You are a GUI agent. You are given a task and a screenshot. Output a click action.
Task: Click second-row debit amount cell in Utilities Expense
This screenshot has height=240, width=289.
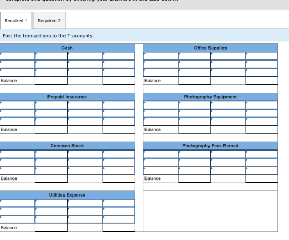pos(51,211)
